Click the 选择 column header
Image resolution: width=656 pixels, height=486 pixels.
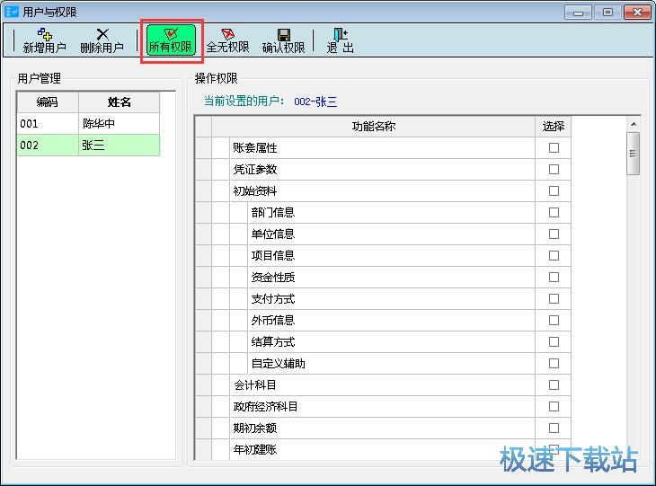click(553, 127)
